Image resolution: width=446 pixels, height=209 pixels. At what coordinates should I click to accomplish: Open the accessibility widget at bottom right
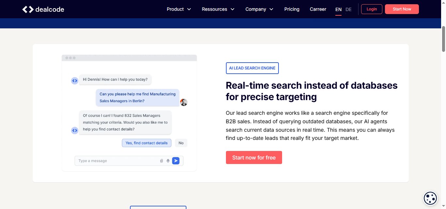(x=430, y=198)
